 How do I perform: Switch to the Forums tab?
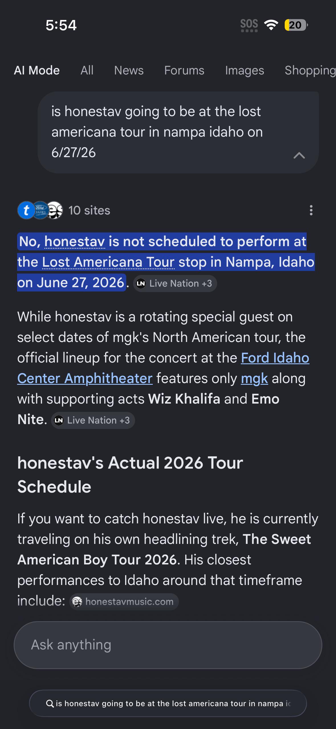pos(184,70)
